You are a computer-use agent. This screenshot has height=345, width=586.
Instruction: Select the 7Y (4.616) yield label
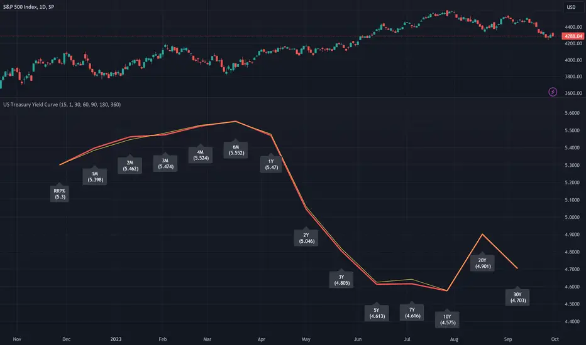412,312
